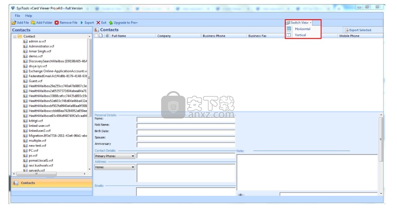Screen dimensions: 397x211
Task: Open the File menu
Action: click(18, 16)
